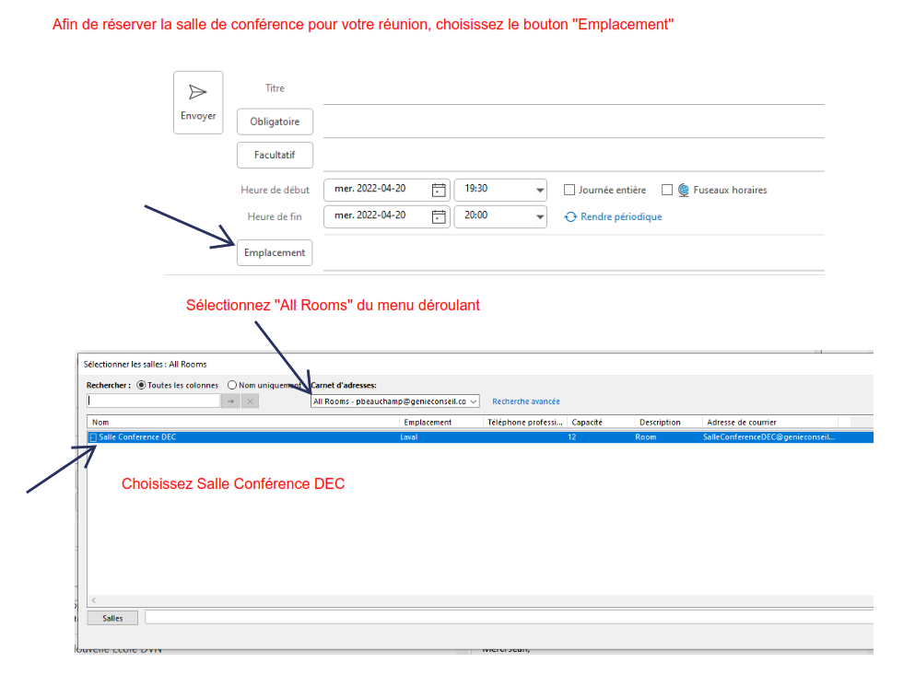Click the Laval location cell
This screenshot has height=686, width=915.
click(408, 436)
